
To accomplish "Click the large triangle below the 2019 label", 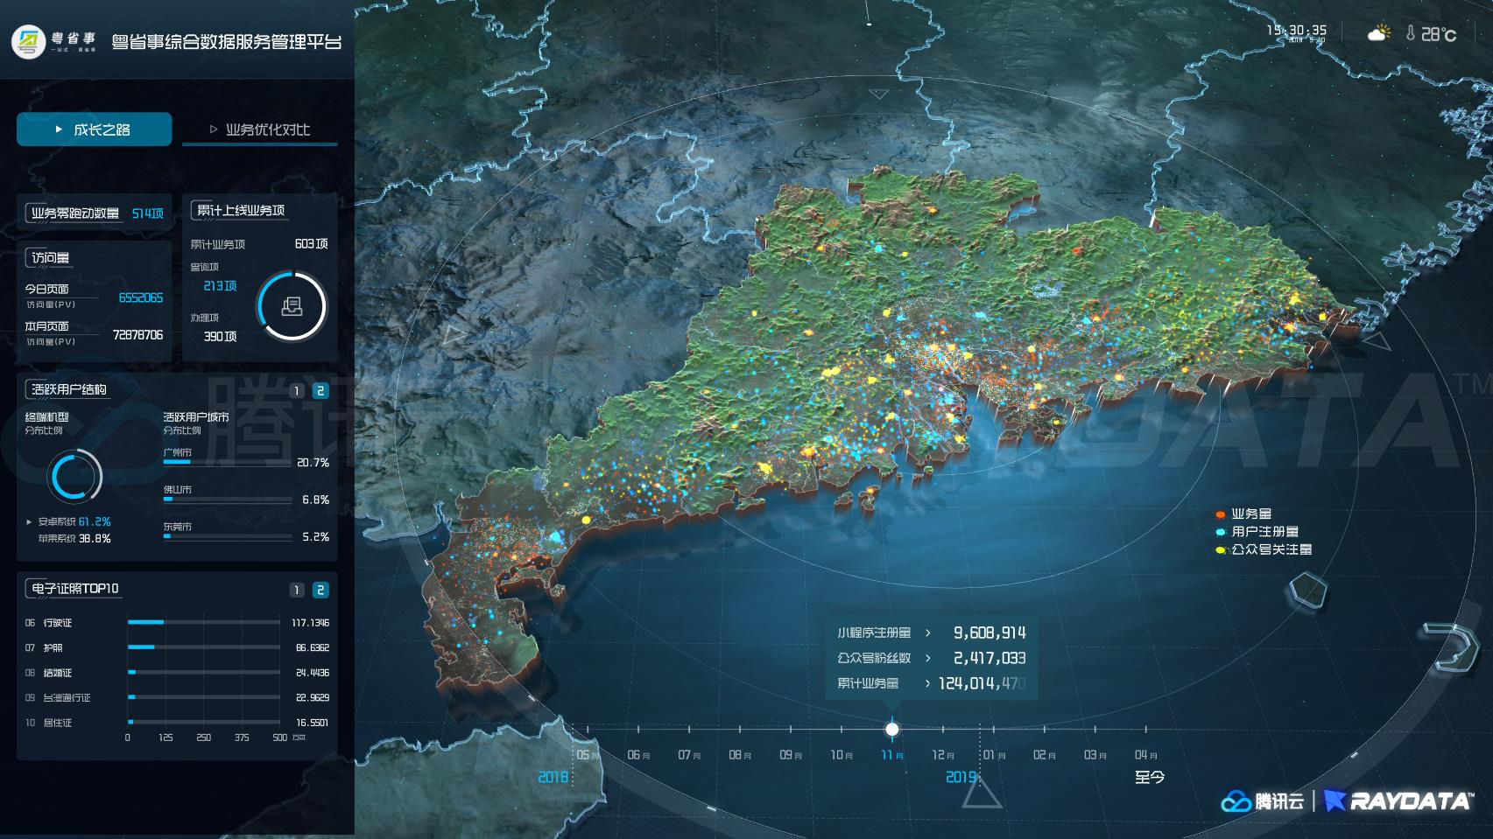I will [x=981, y=793].
